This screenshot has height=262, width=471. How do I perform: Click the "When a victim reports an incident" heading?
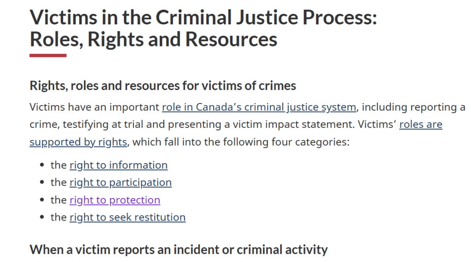pyautogui.click(x=178, y=250)
